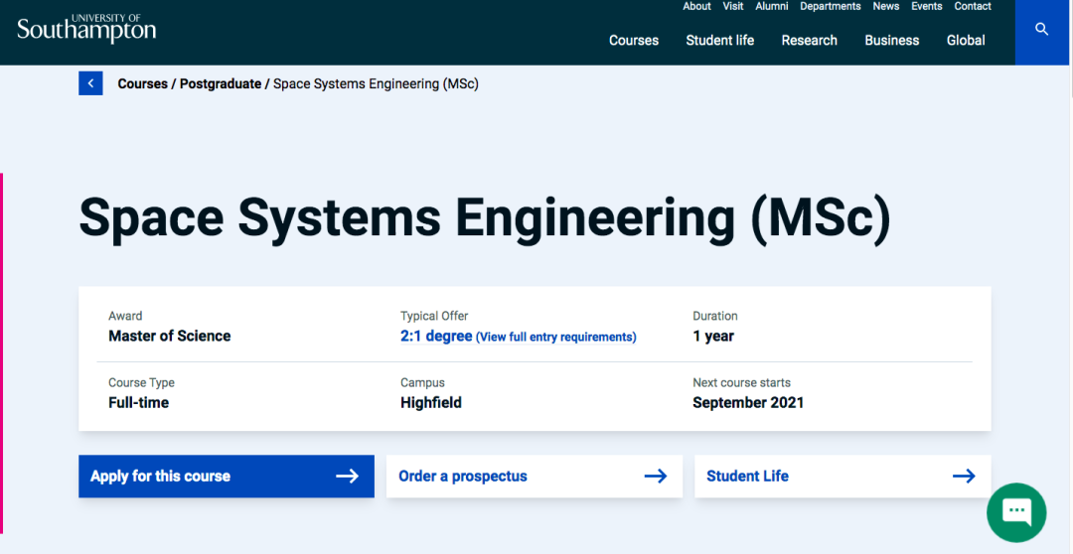Open the Research navigation item
1073x554 pixels.
coord(810,41)
